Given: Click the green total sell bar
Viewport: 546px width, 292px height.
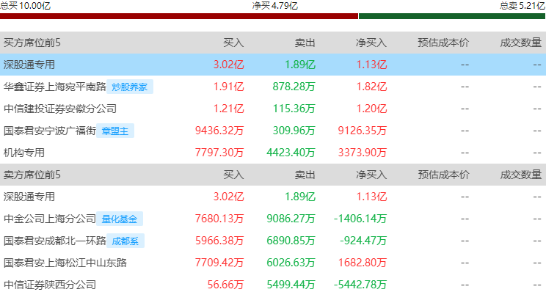Looking at the screenshot, I should pos(452,16).
